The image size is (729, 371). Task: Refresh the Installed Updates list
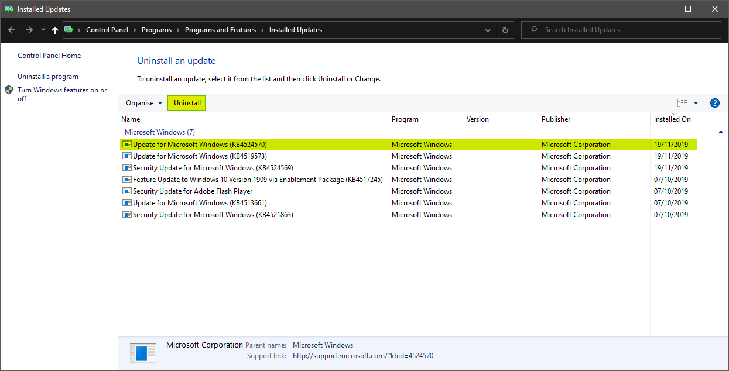point(505,30)
